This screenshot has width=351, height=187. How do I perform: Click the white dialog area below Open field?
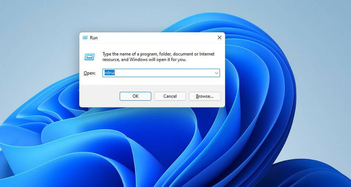click(x=152, y=81)
